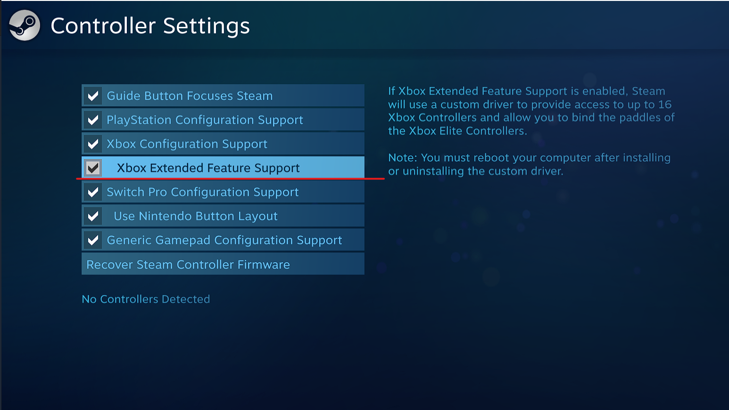Select the Switch Pro Configuration Support label

tap(203, 192)
